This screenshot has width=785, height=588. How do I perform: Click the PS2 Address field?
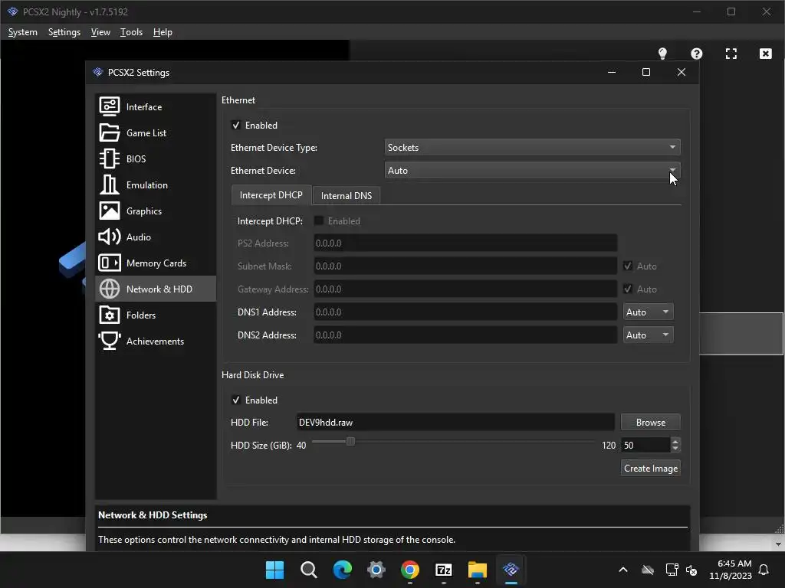(x=465, y=243)
